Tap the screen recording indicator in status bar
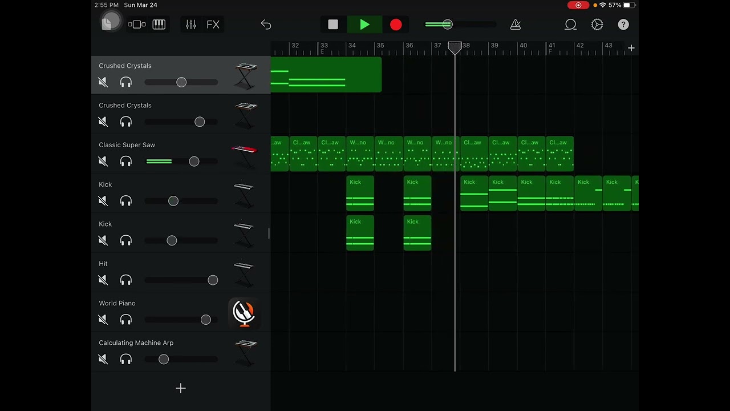 click(x=578, y=5)
